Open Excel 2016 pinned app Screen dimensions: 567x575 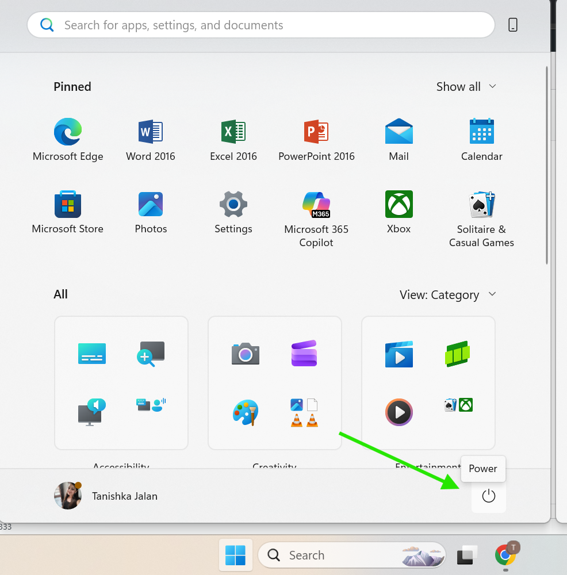tap(233, 140)
